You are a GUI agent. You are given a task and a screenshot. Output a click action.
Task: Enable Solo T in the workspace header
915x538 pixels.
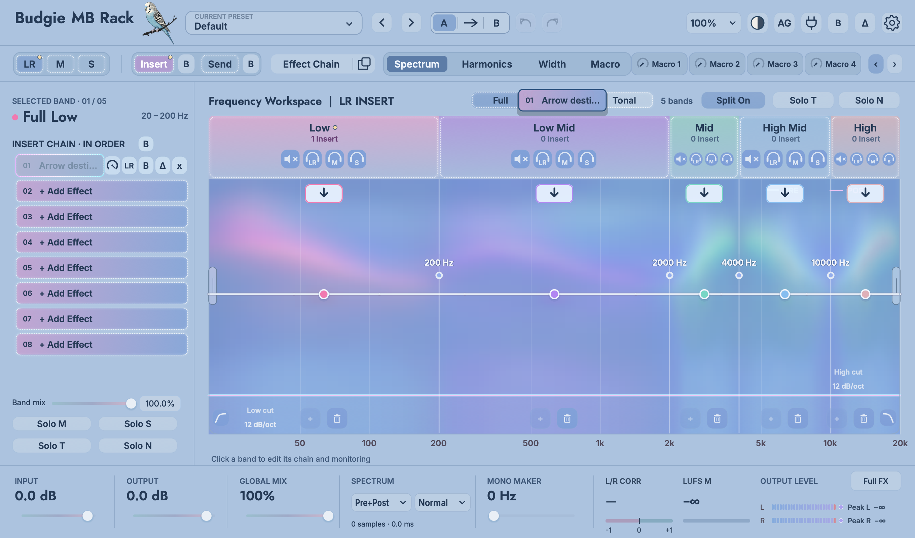(803, 100)
